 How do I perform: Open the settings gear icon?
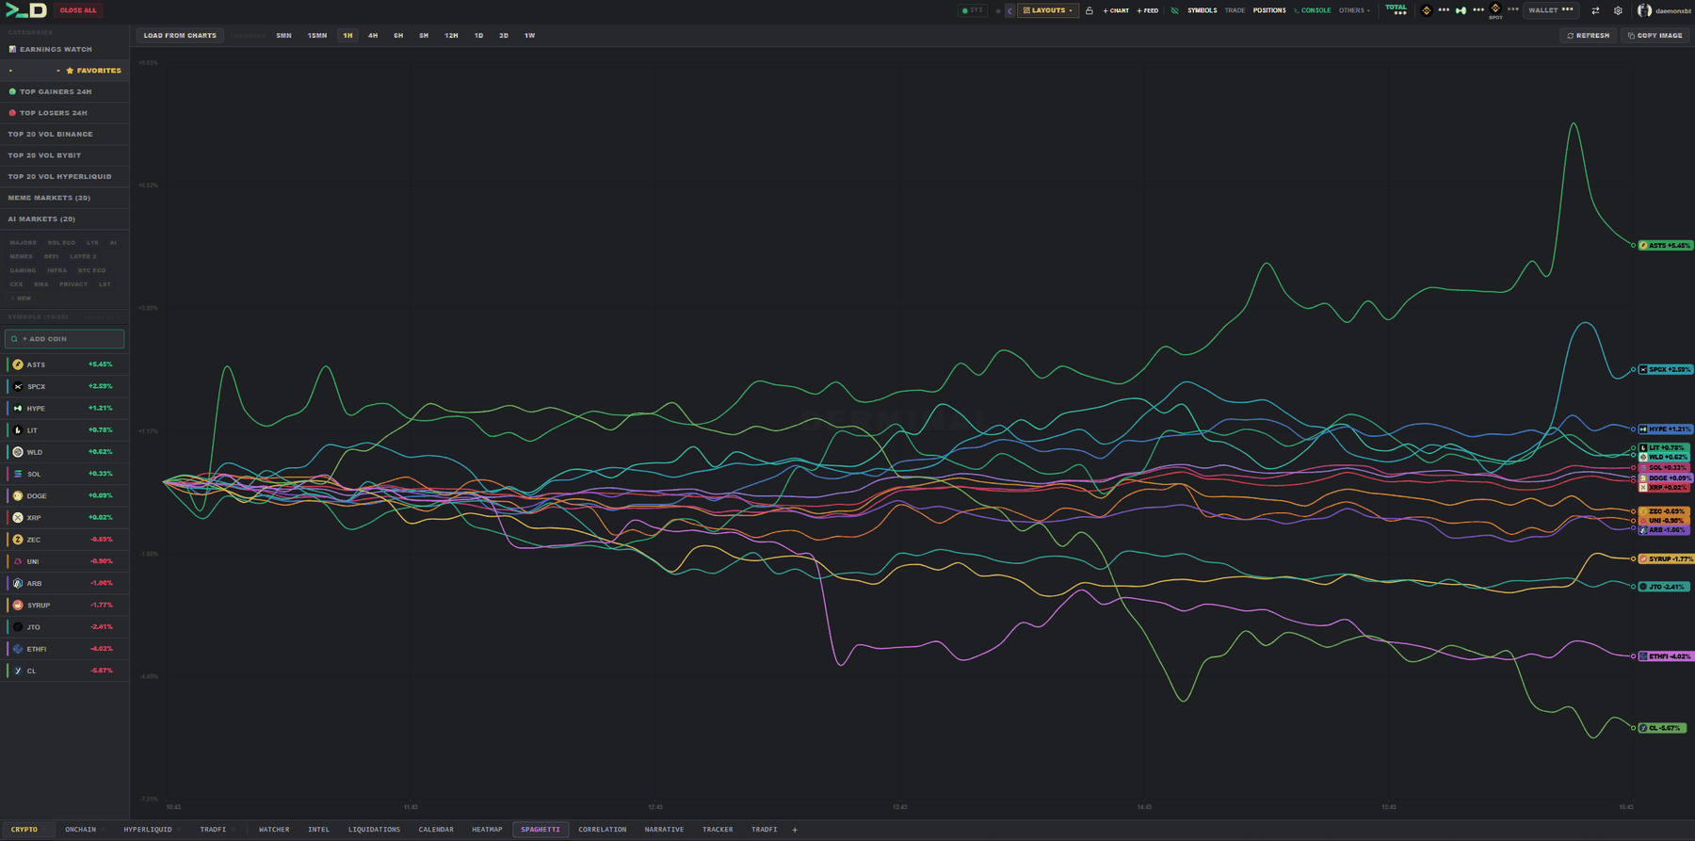[x=1618, y=10]
